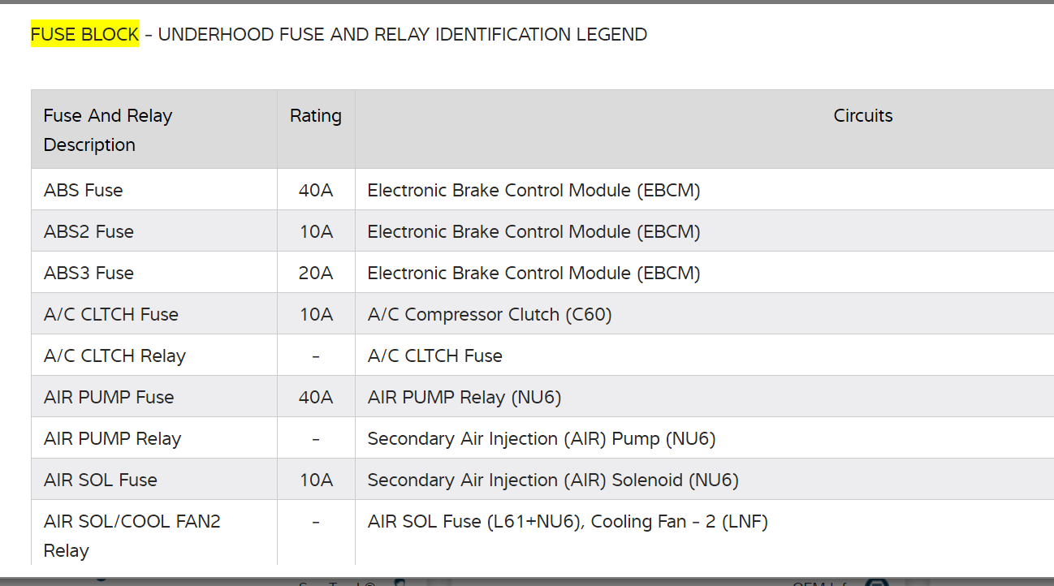Click the Circuits column header

[862, 116]
